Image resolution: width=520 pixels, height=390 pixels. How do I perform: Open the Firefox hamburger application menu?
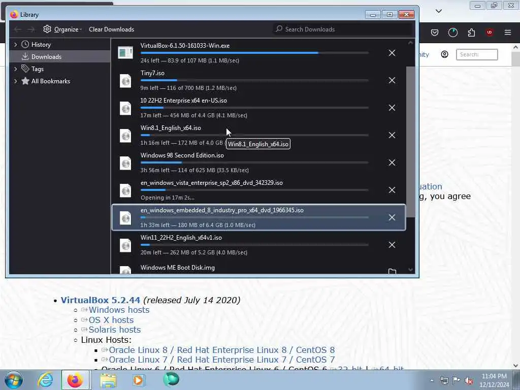point(508,32)
